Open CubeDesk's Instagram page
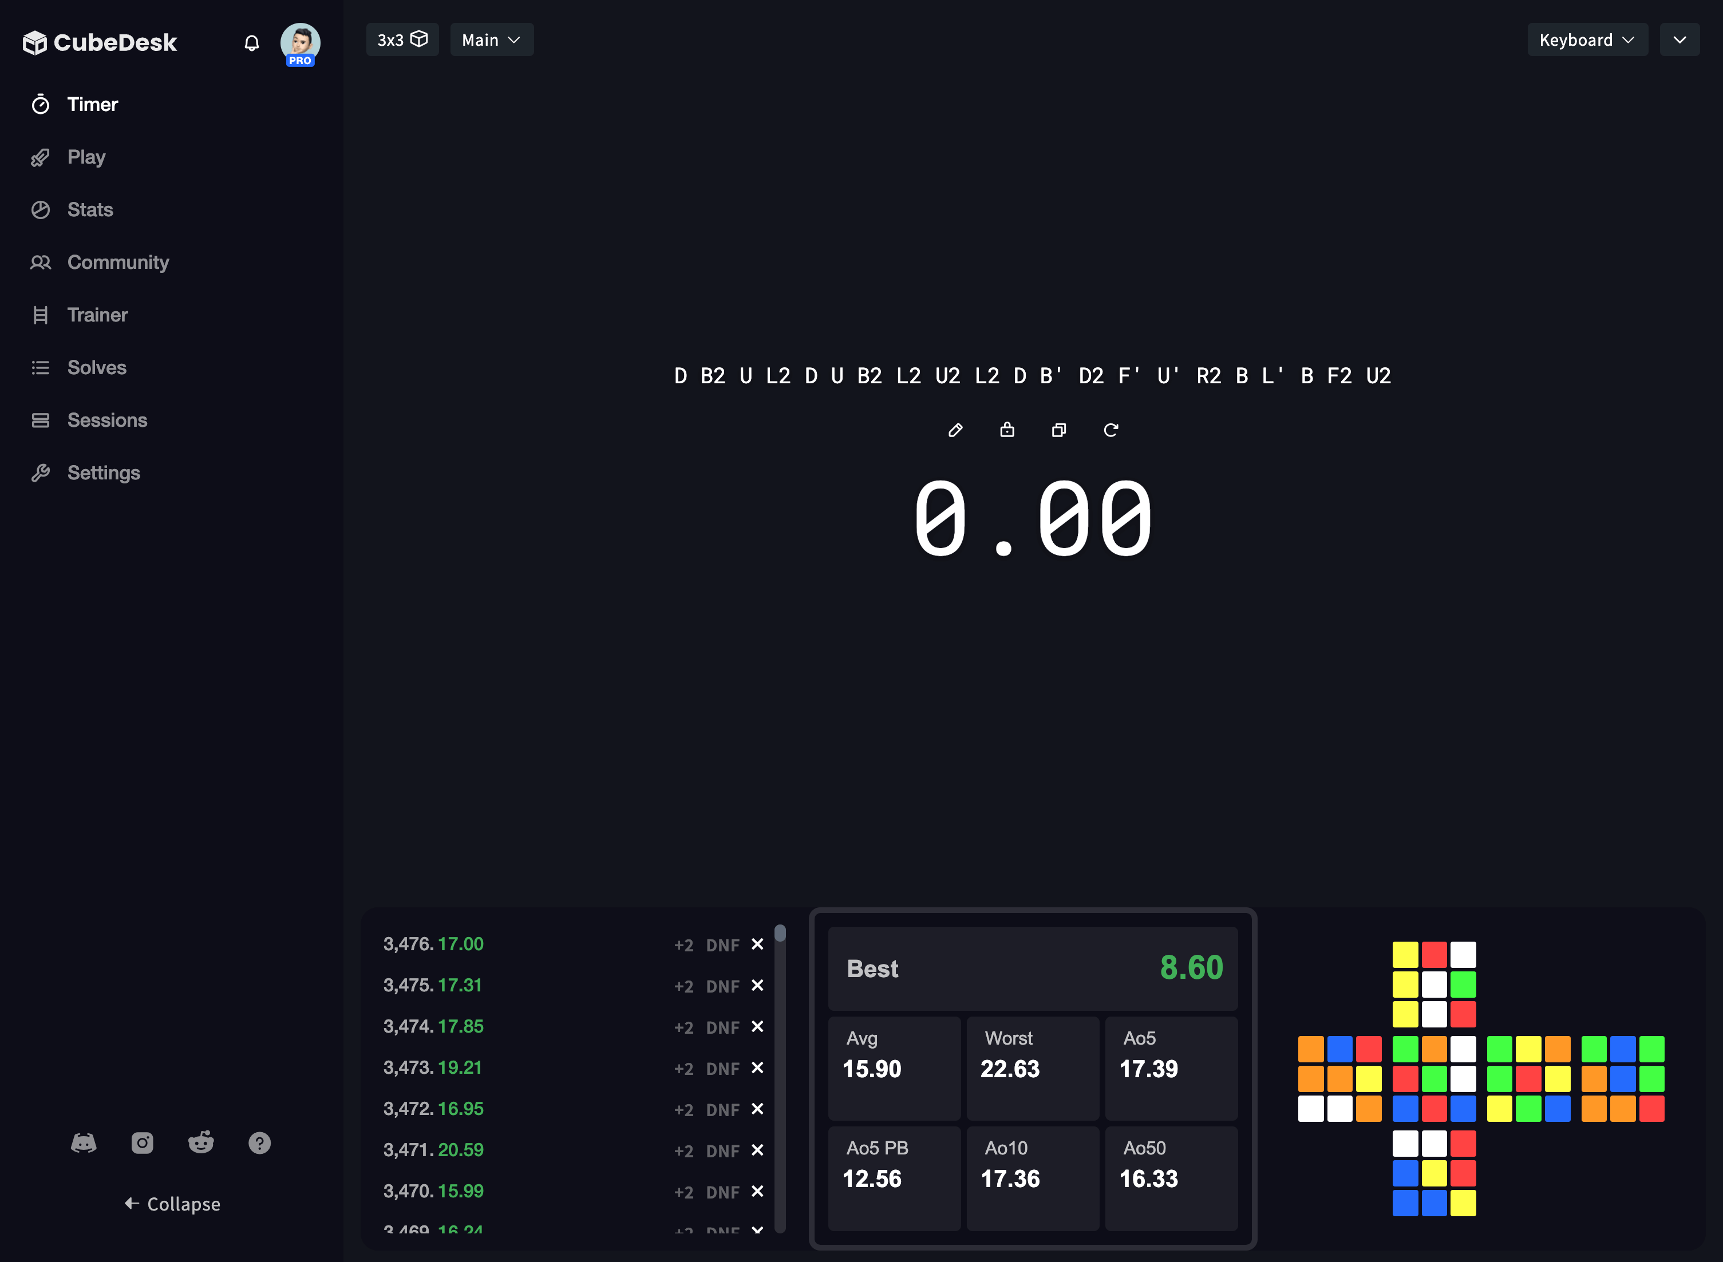Image resolution: width=1723 pixels, height=1262 pixels. pyautogui.click(x=142, y=1143)
